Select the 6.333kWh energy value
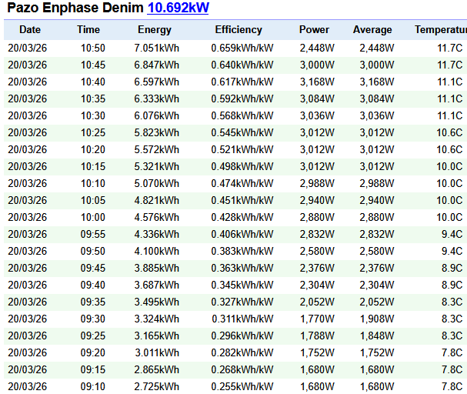Image resolution: width=467 pixels, height=394 pixels. click(x=157, y=98)
